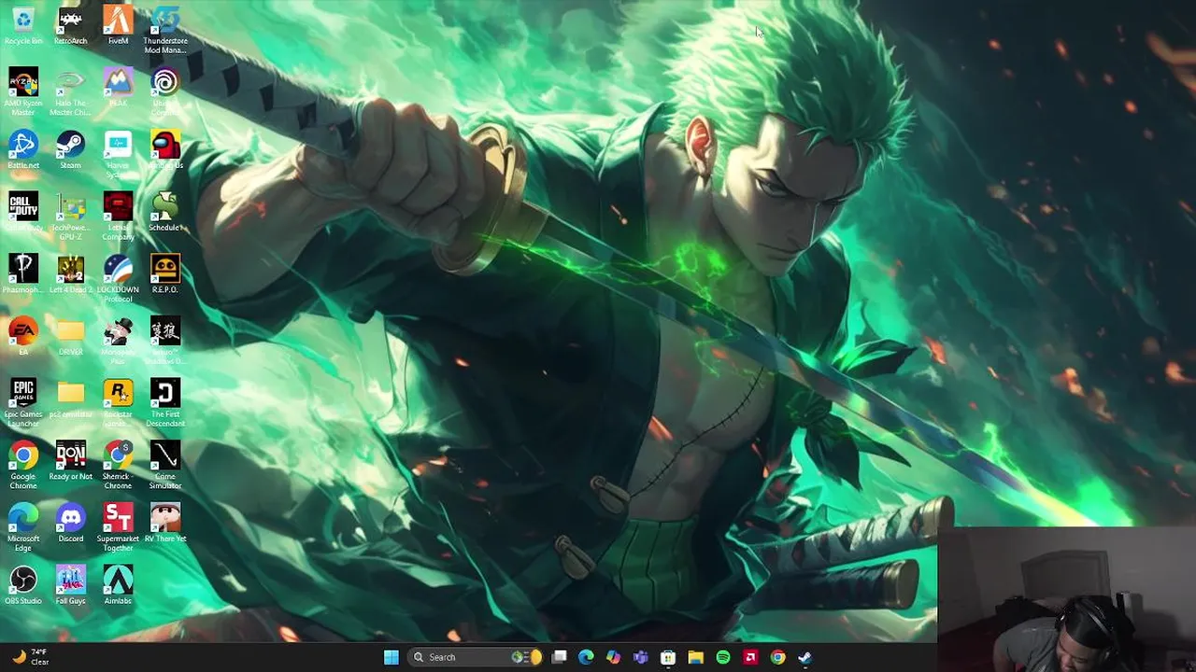This screenshot has height=672, width=1196.
Task: Open Microsoft Store on the taskbar
Action: [668, 657]
